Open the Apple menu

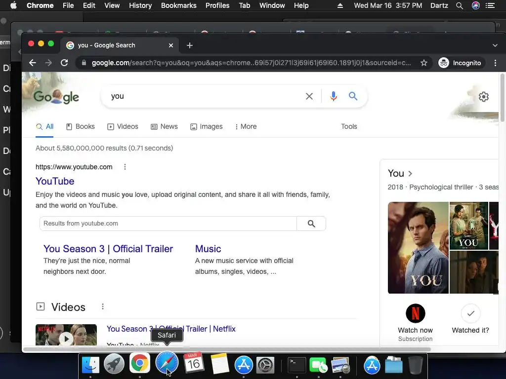[13, 5]
